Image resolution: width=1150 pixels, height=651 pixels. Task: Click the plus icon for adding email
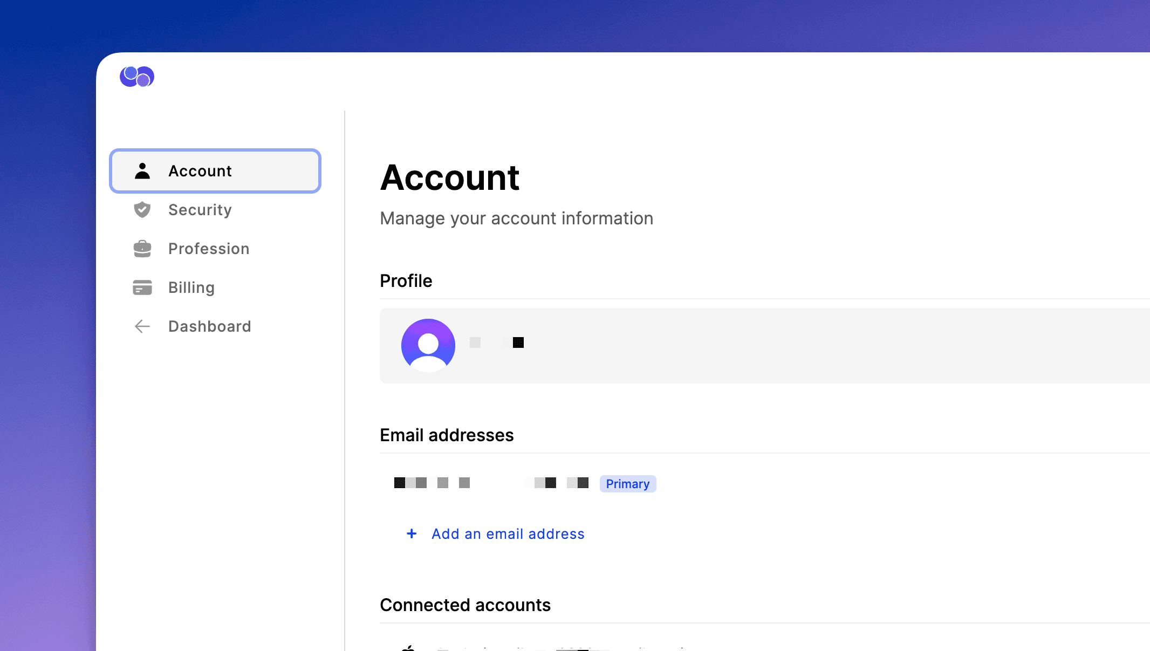(412, 534)
